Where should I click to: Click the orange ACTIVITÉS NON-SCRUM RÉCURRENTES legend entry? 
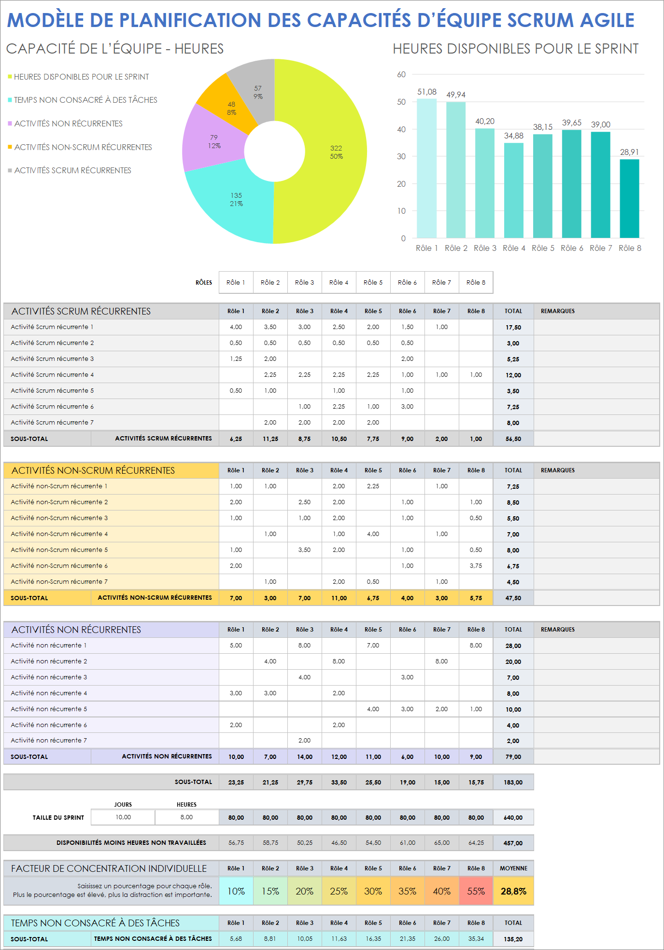coord(80,147)
